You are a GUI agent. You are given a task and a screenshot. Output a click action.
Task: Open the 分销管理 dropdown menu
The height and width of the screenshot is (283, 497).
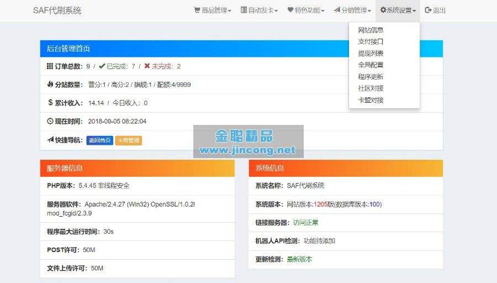[x=352, y=11]
